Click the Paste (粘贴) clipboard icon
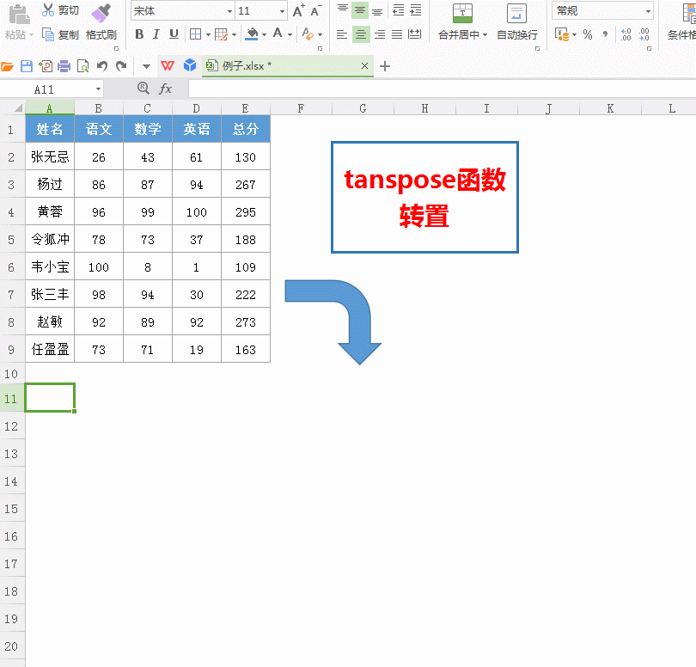This screenshot has height=667, width=696. click(x=19, y=15)
